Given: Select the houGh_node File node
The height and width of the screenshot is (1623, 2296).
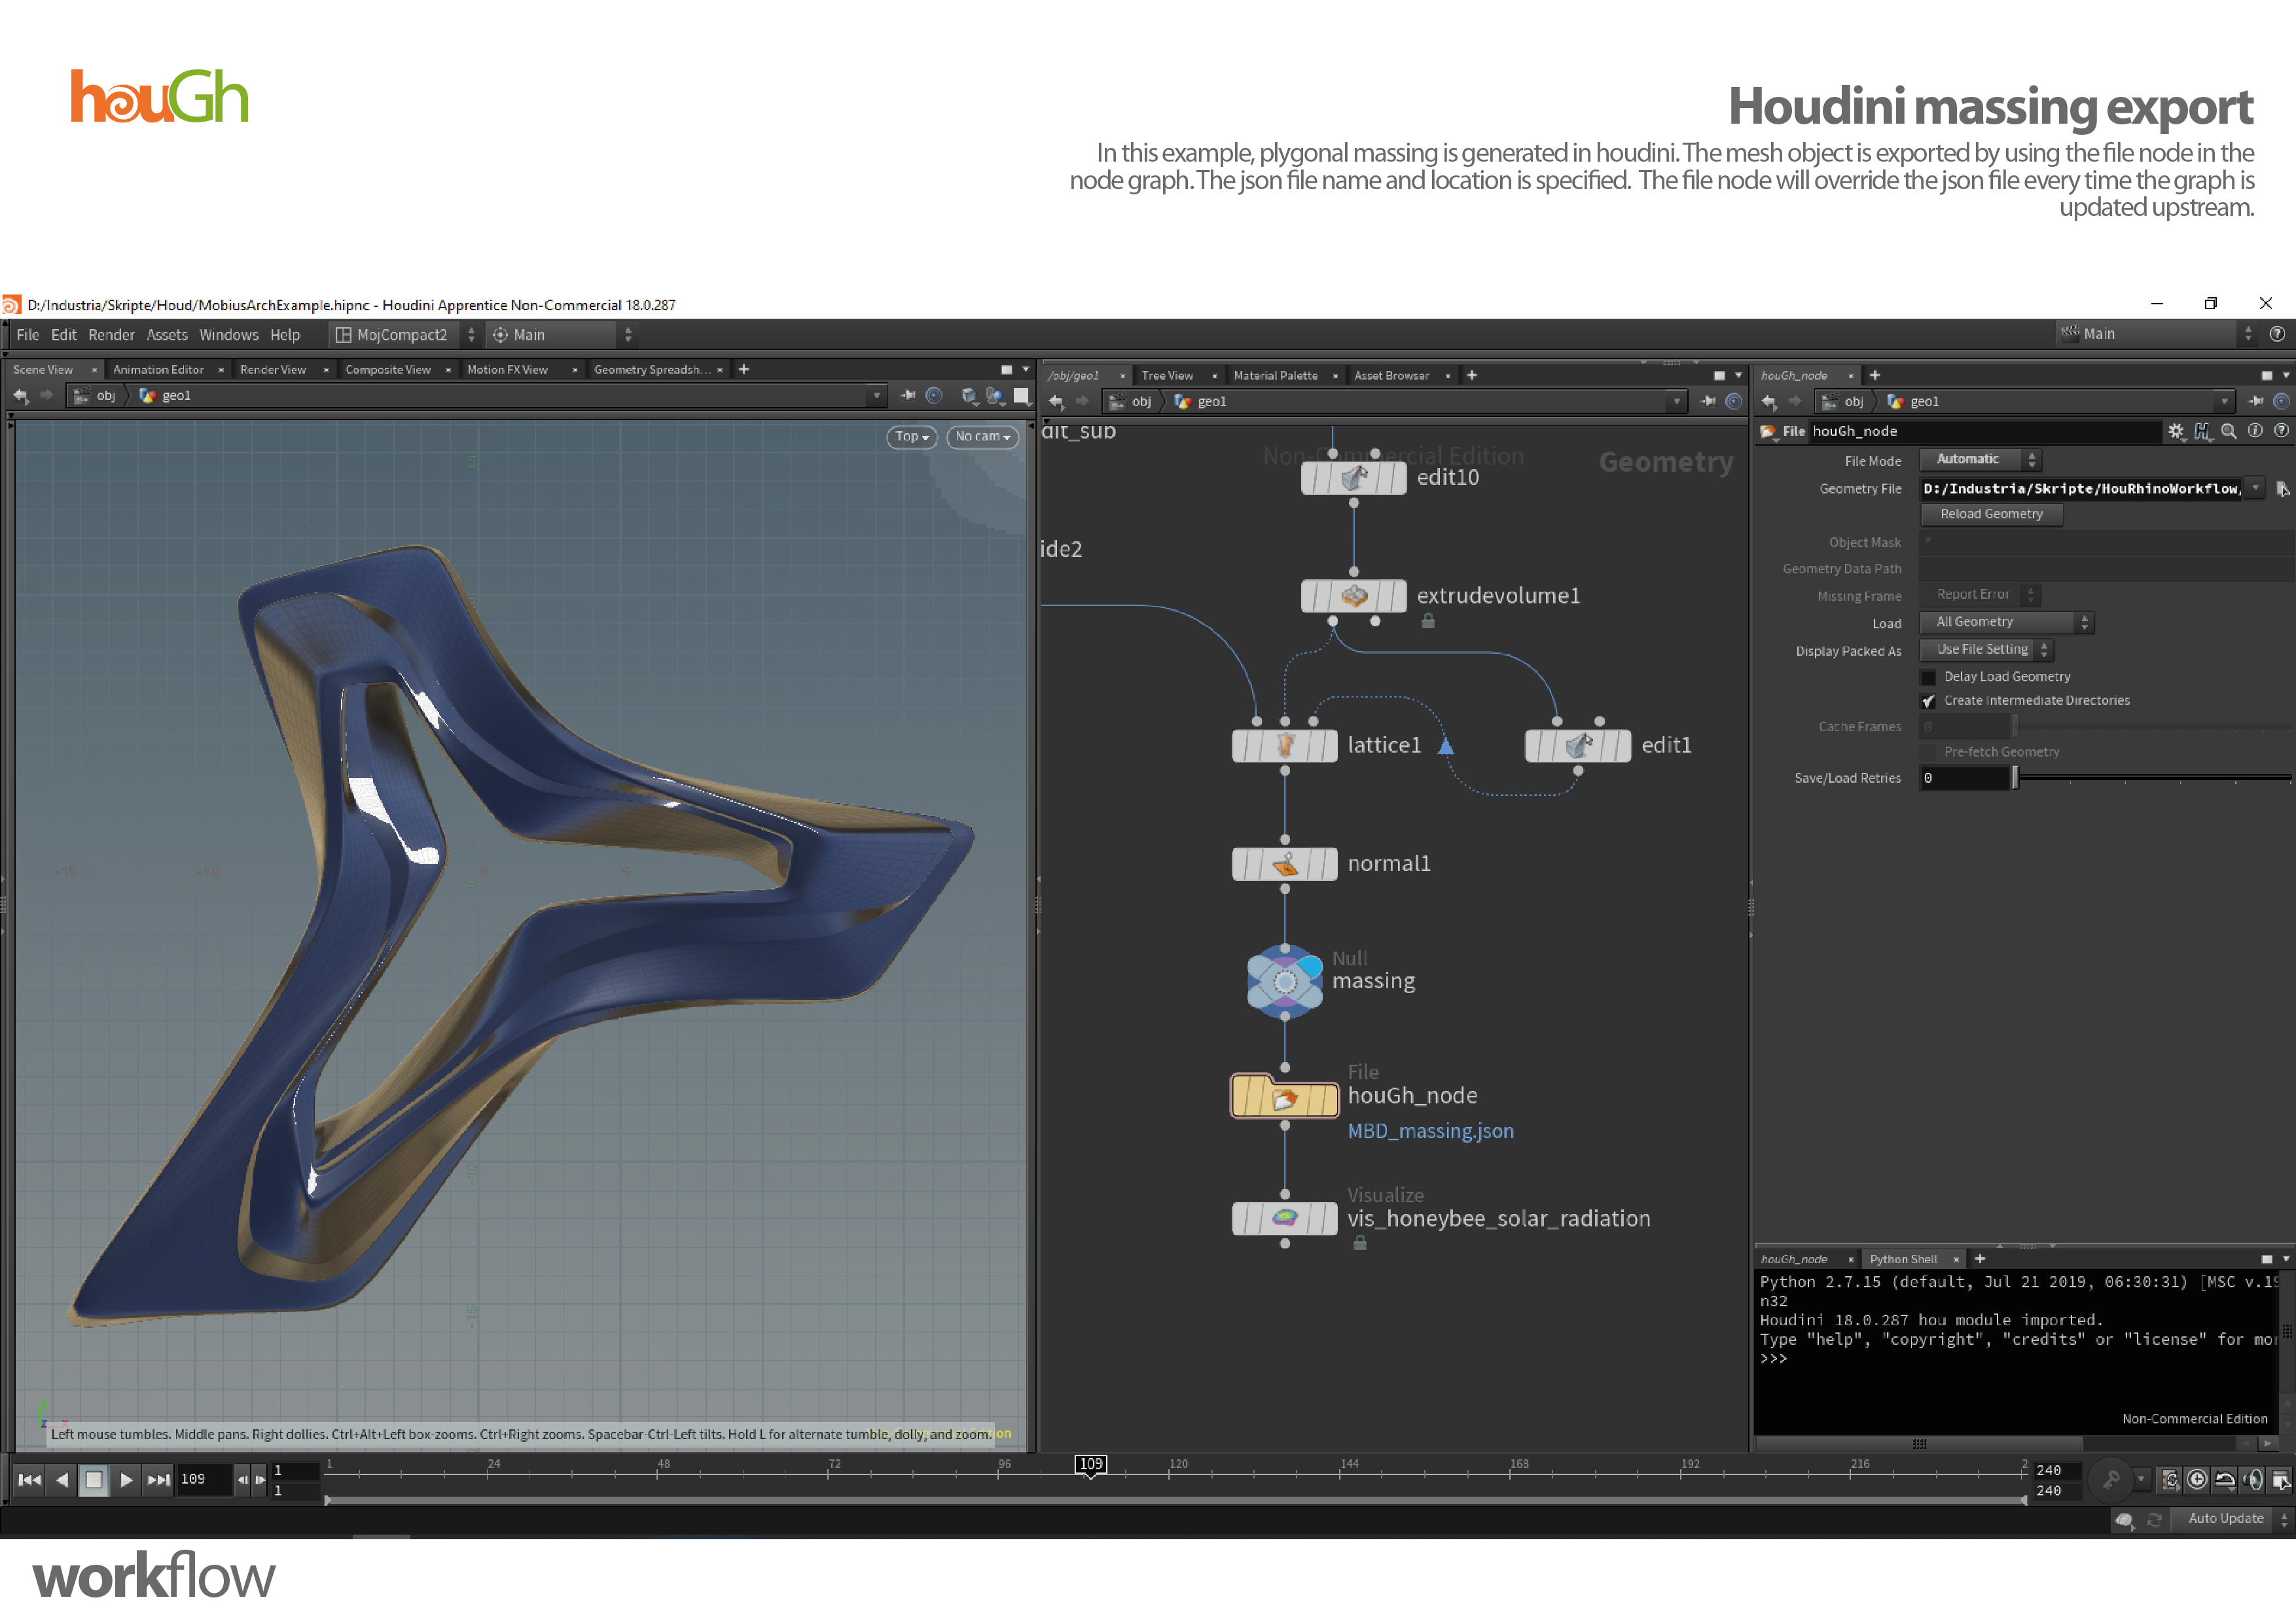Looking at the screenshot, I should pos(1285,1097).
